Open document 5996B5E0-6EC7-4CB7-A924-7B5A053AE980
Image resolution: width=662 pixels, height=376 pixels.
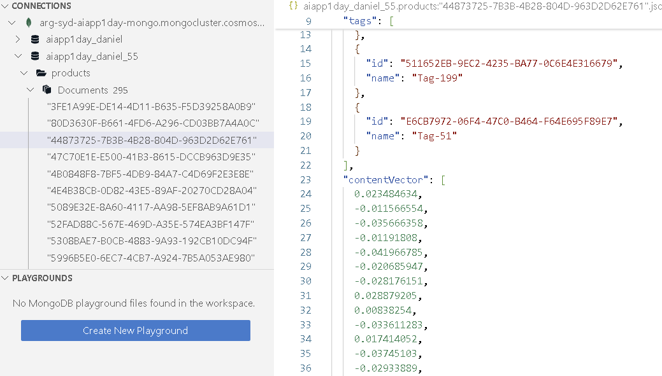pyautogui.click(x=151, y=258)
